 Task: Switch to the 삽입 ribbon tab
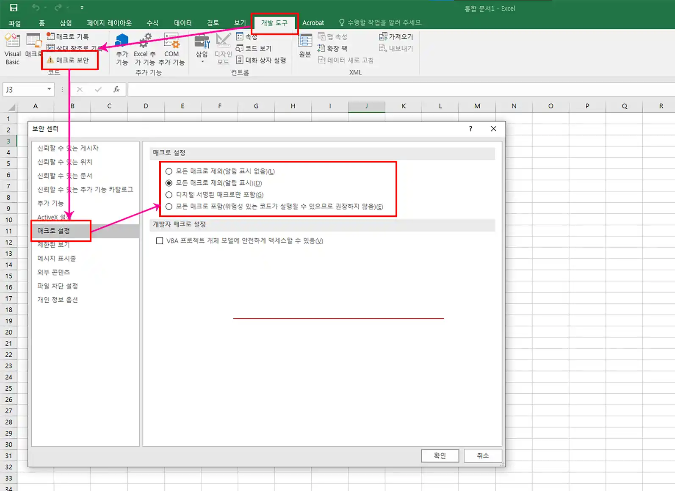tap(66, 23)
